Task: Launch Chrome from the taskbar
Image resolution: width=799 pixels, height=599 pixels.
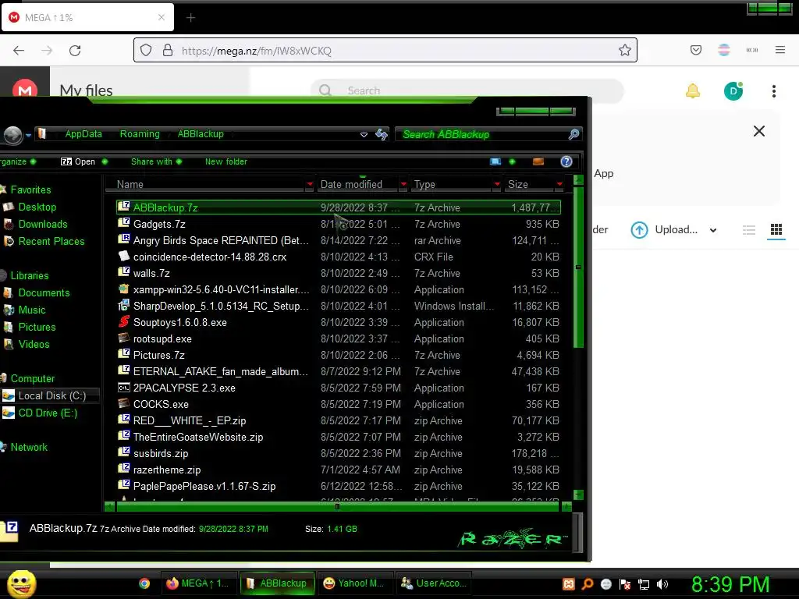Action: click(144, 583)
